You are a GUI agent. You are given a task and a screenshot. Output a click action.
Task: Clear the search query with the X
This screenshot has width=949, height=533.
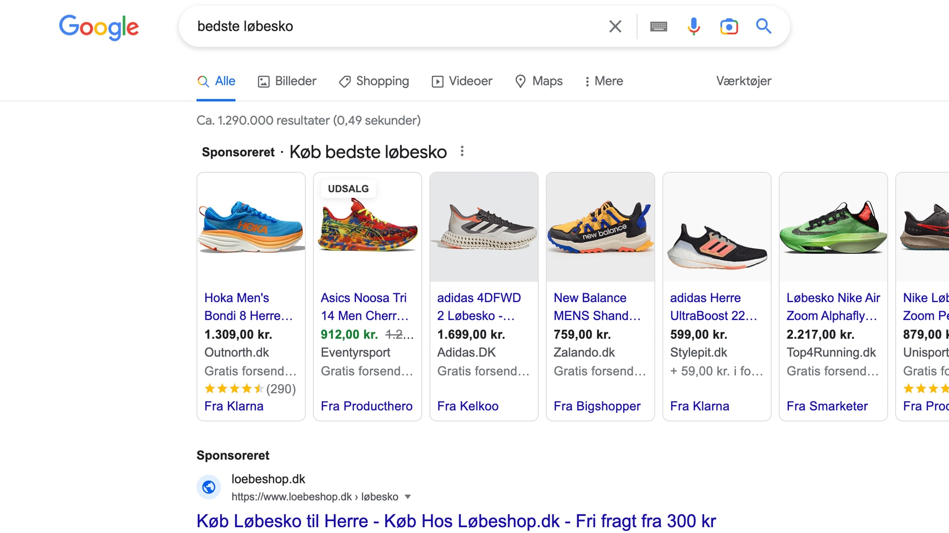[x=615, y=26]
